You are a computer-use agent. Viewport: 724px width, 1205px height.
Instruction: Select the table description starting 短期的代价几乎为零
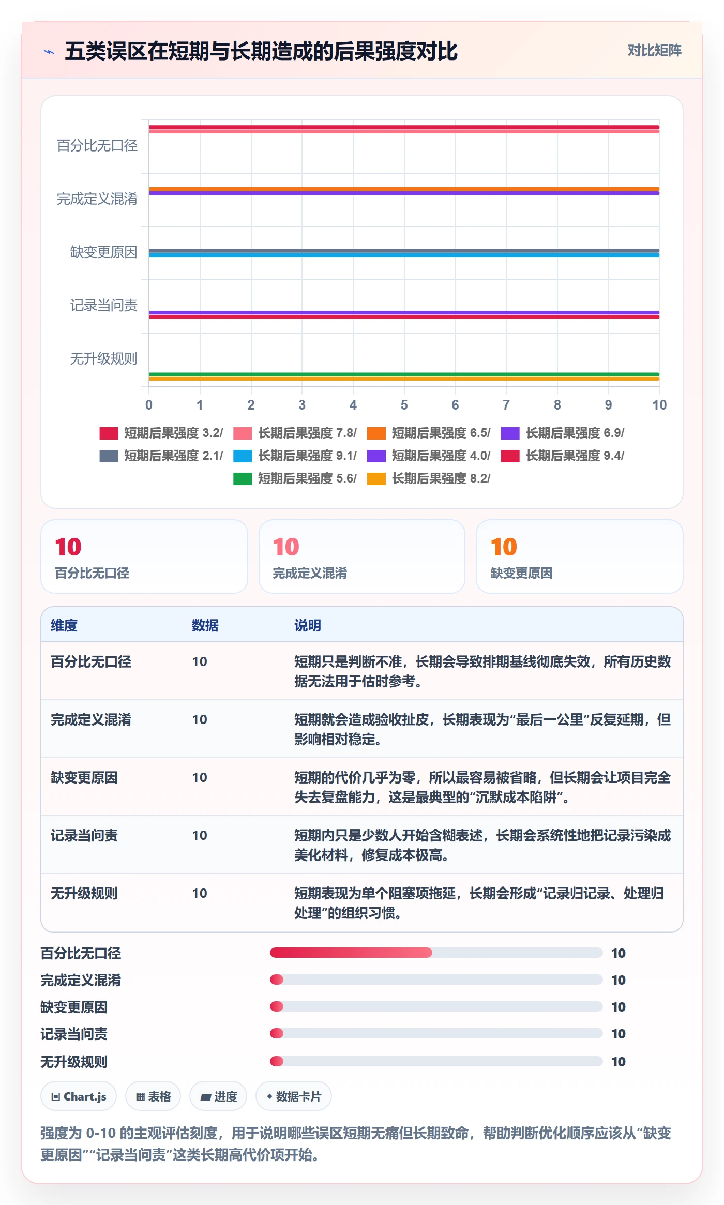(x=482, y=787)
